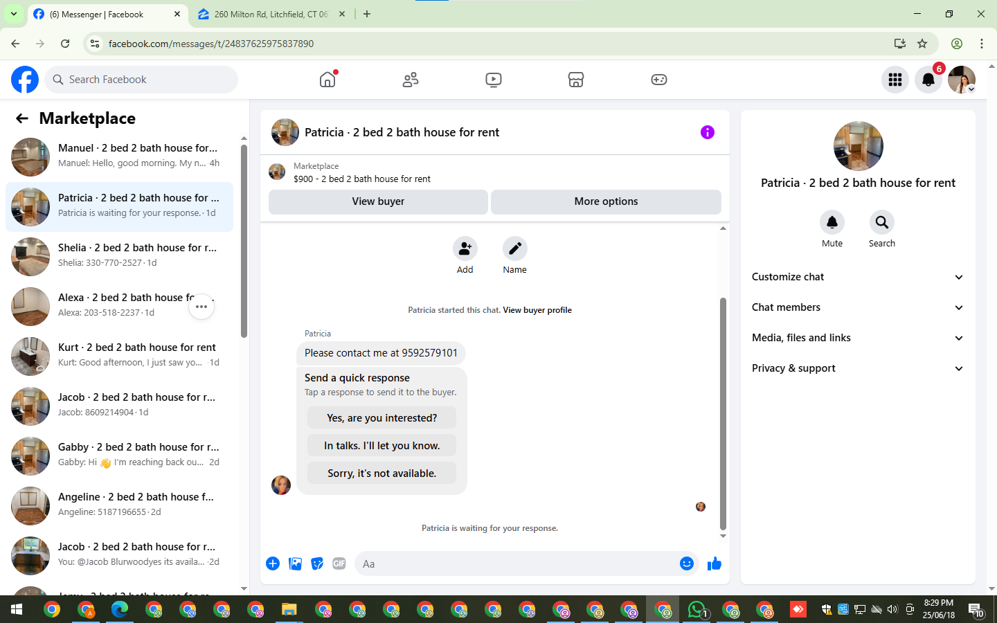The height and width of the screenshot is (623, 997).
Task: Click the Add people icon
Action: [465, 249]
